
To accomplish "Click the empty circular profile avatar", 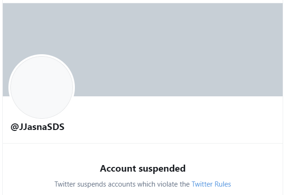I will (x=42, y=87).
